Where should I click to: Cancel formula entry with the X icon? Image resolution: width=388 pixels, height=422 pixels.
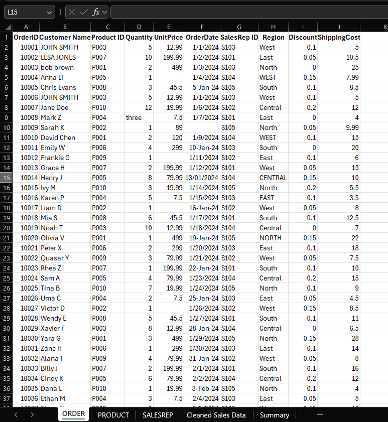(x=72, y=12)
